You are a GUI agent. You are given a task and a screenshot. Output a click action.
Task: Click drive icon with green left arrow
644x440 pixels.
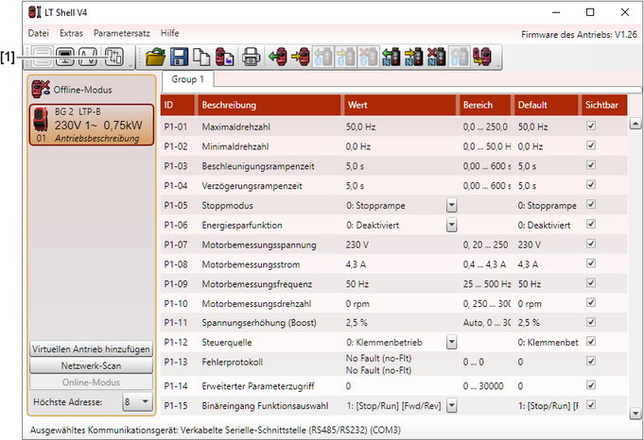pyautogui.click(x=279, y=58)
